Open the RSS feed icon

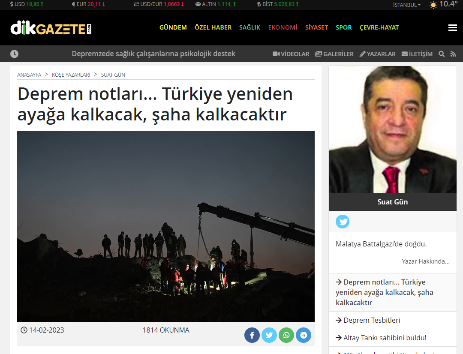point(453,54)
